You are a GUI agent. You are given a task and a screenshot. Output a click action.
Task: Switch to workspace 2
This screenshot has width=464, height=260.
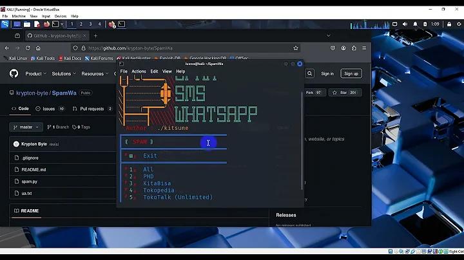[81, 24]
